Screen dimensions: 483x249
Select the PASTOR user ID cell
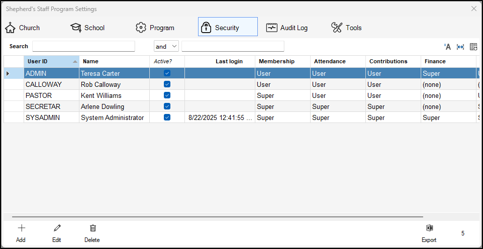click(x=51, y=95)
